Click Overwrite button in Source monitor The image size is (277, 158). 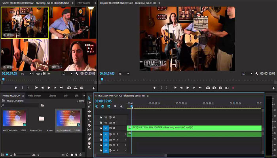76,88
